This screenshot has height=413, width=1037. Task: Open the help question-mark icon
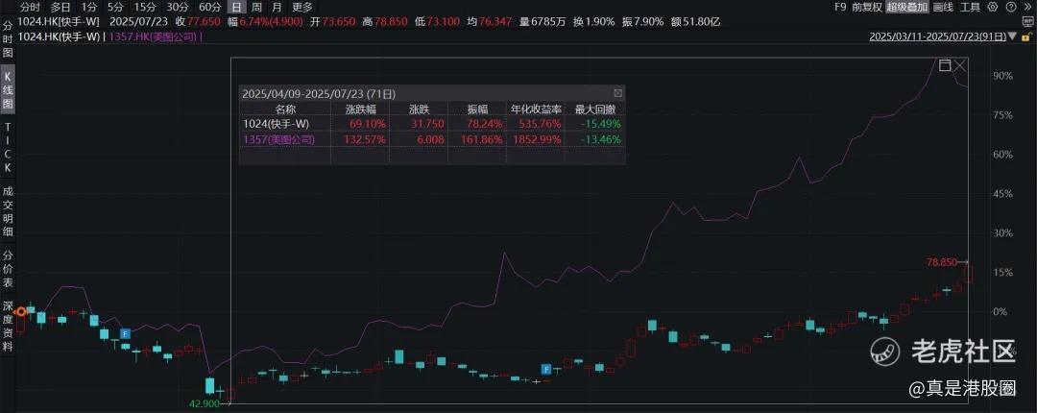(x=1011, y=7)
